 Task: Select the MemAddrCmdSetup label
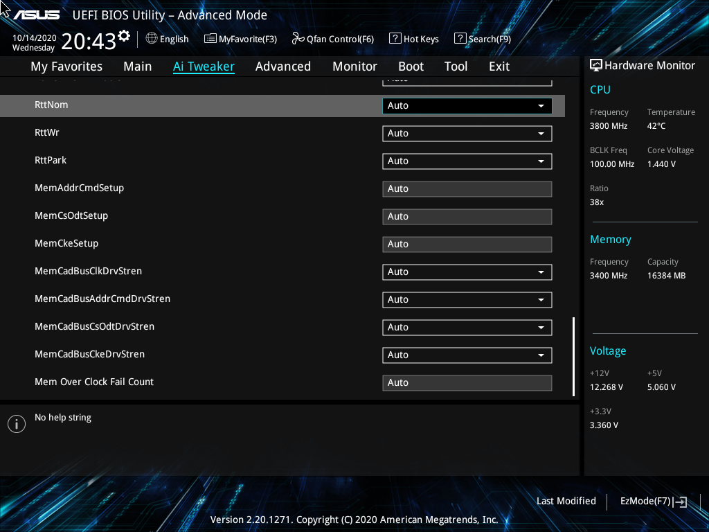point(79,188)
